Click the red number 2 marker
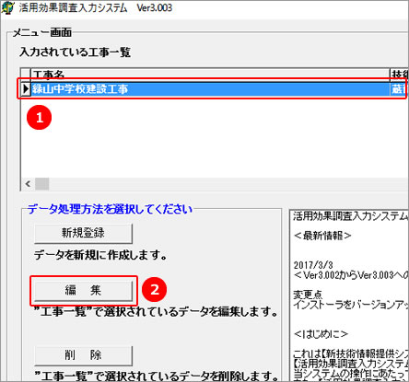409x382 pixels. coord(154,289)
